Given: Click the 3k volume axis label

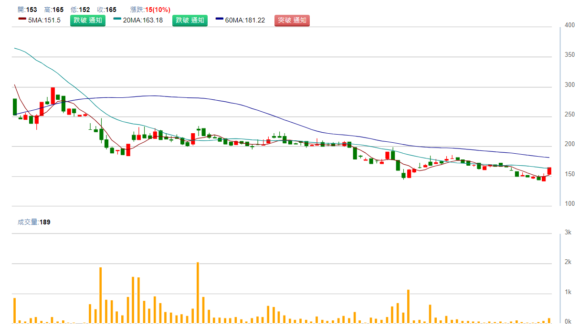Looking at the screenshot, I should [568, 232].
